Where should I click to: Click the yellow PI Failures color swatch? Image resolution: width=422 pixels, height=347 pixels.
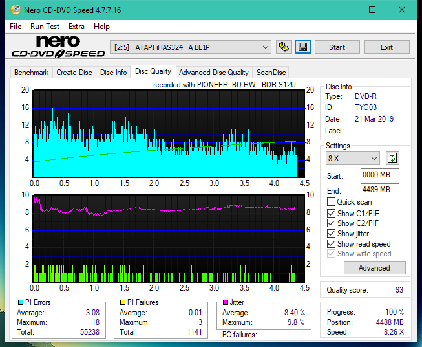(x=123, y=302)
